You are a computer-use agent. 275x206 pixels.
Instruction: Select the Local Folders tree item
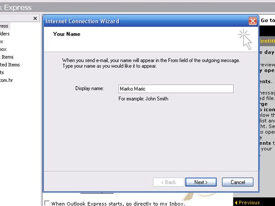(x=5, y=34)
